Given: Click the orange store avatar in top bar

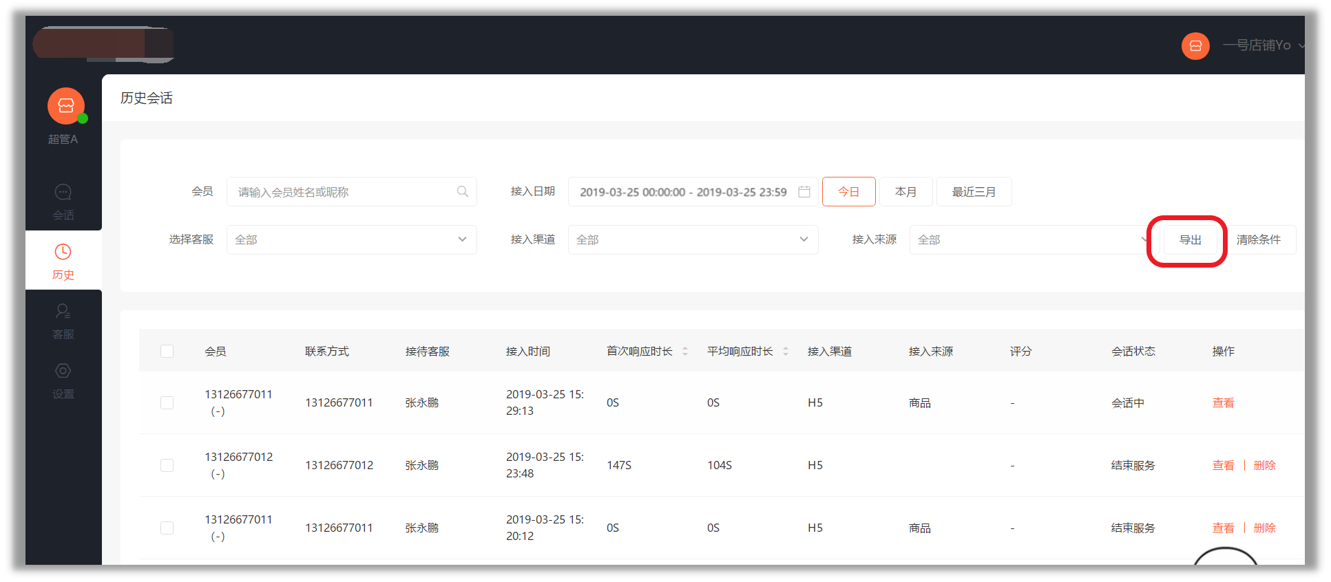Looking at the screenshot, I should tap(1195, 46).
